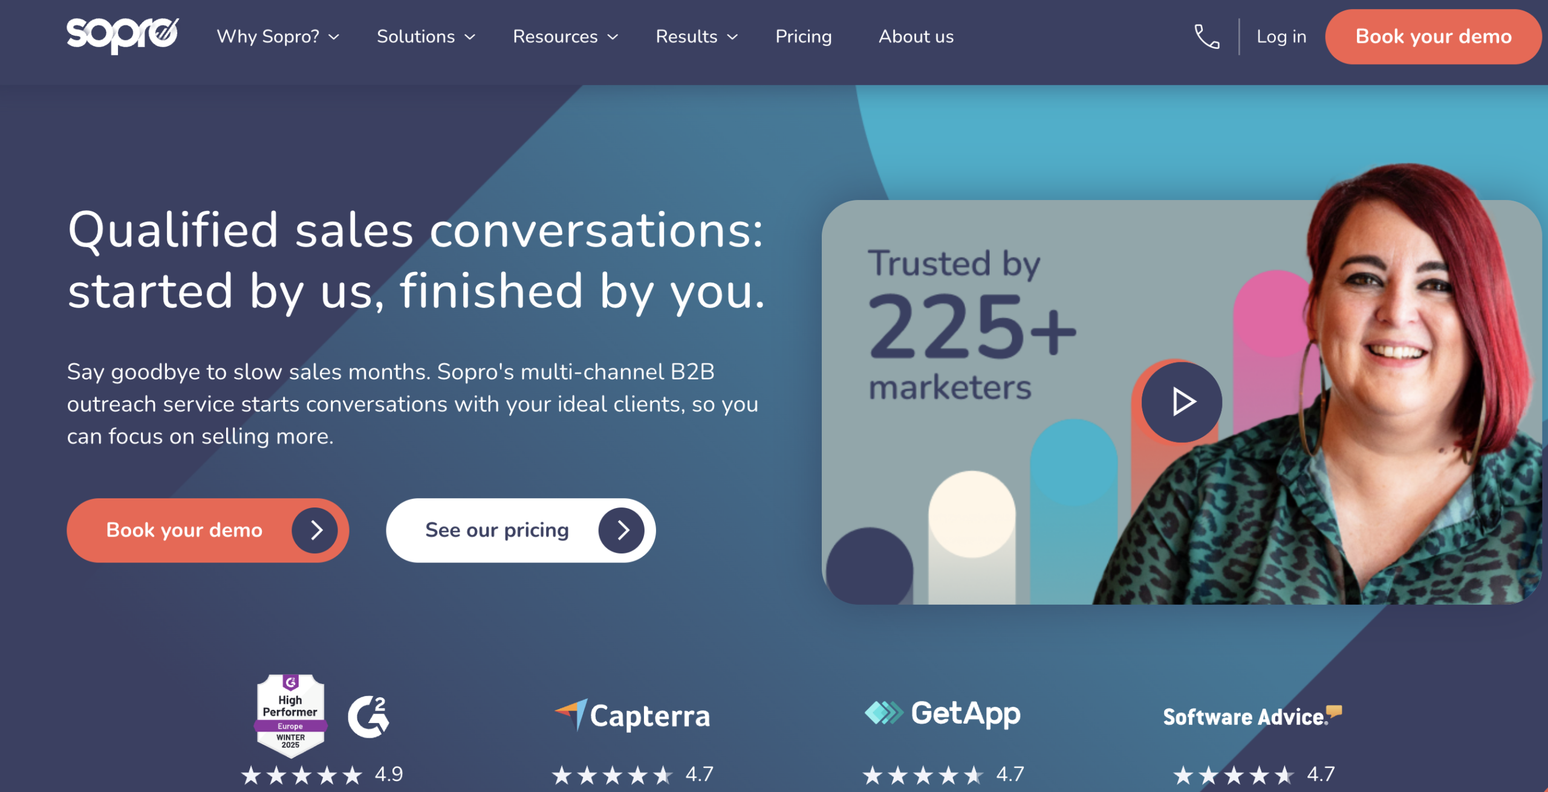Expand the Results dropdown menu

pyautogui.click(x=697, y=37)
